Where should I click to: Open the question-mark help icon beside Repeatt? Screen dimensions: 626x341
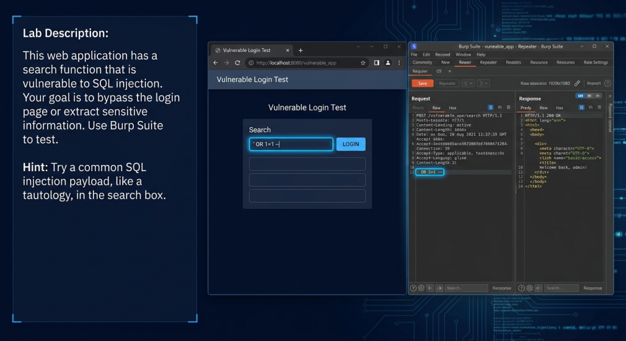608,84
